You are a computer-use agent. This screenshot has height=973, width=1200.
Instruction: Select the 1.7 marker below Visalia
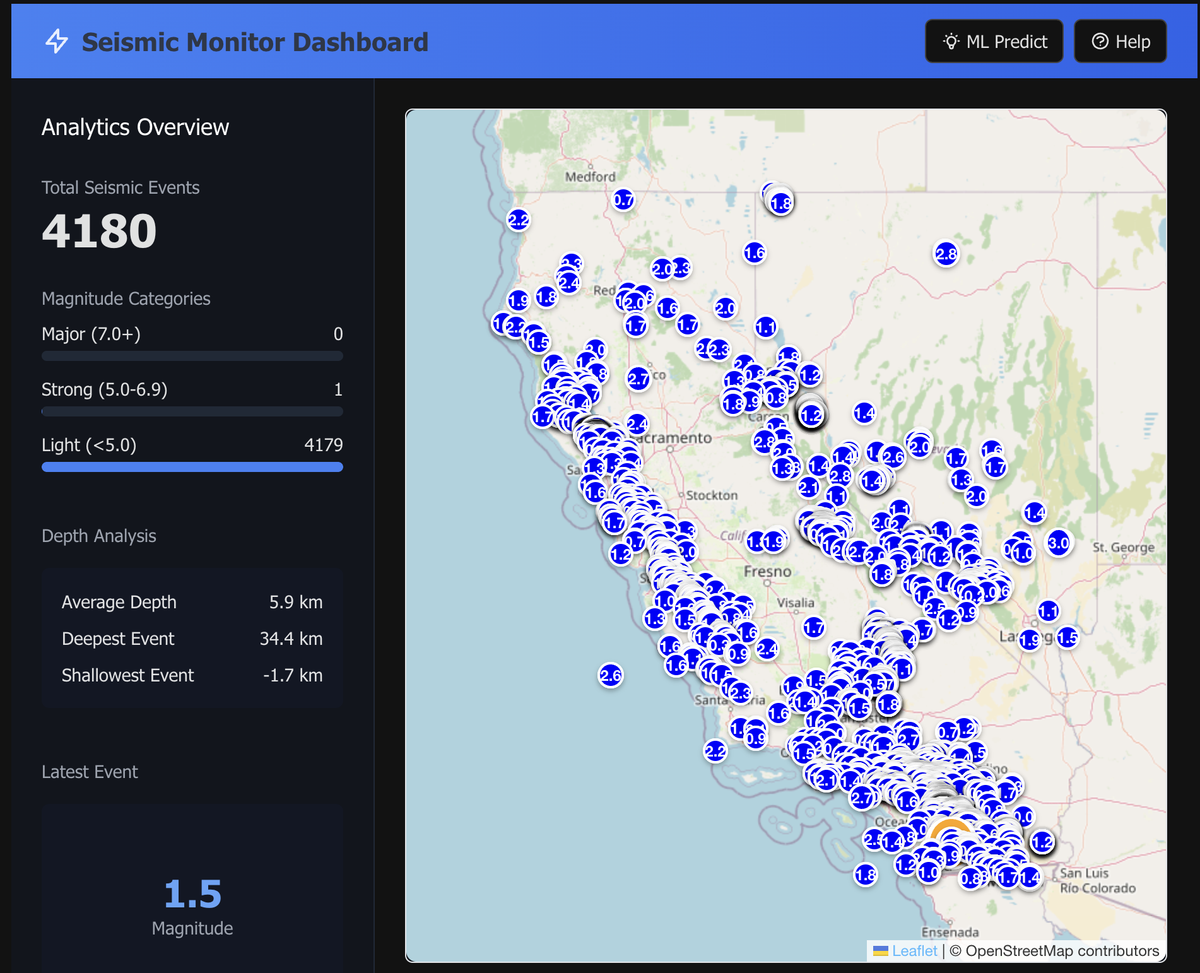[814, 627]
